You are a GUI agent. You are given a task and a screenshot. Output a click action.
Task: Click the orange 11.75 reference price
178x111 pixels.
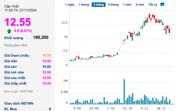point(46,55)
